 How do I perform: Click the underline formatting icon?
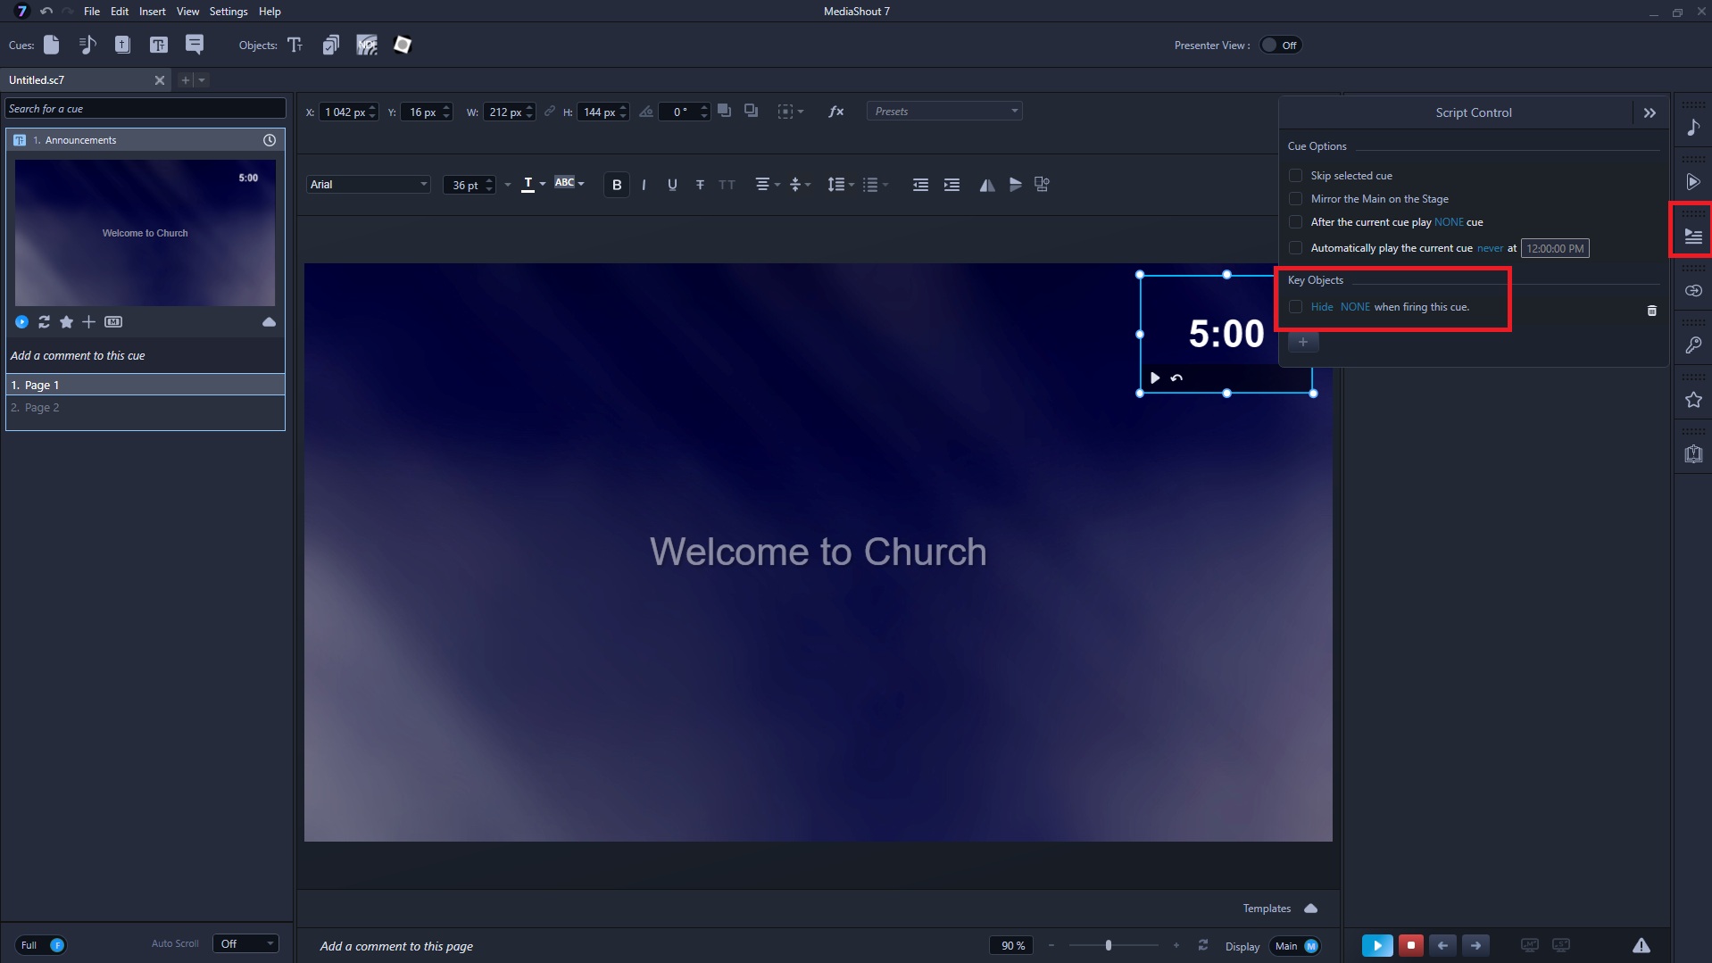pyautogui.click(x=672, y=185)
